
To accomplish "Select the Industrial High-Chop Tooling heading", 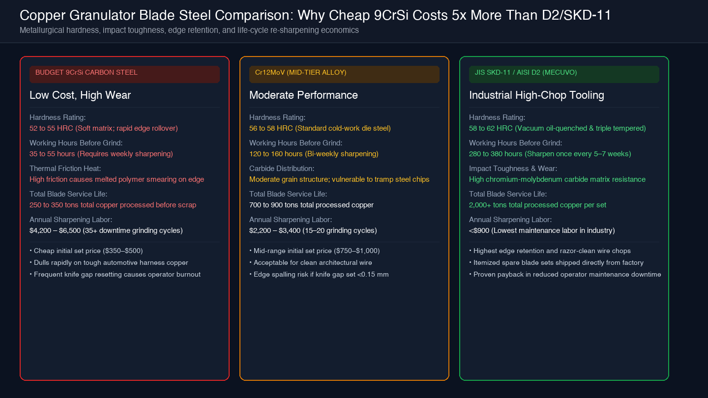I will (x=536, y=95).
